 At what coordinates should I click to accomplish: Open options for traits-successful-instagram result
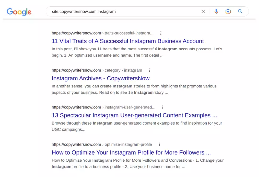point(161,33)
